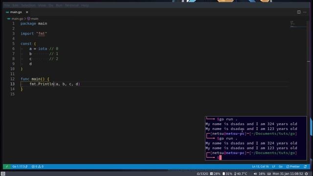Click 'package' keyword on line 1
313x176 pixels.
click(28, 23)
